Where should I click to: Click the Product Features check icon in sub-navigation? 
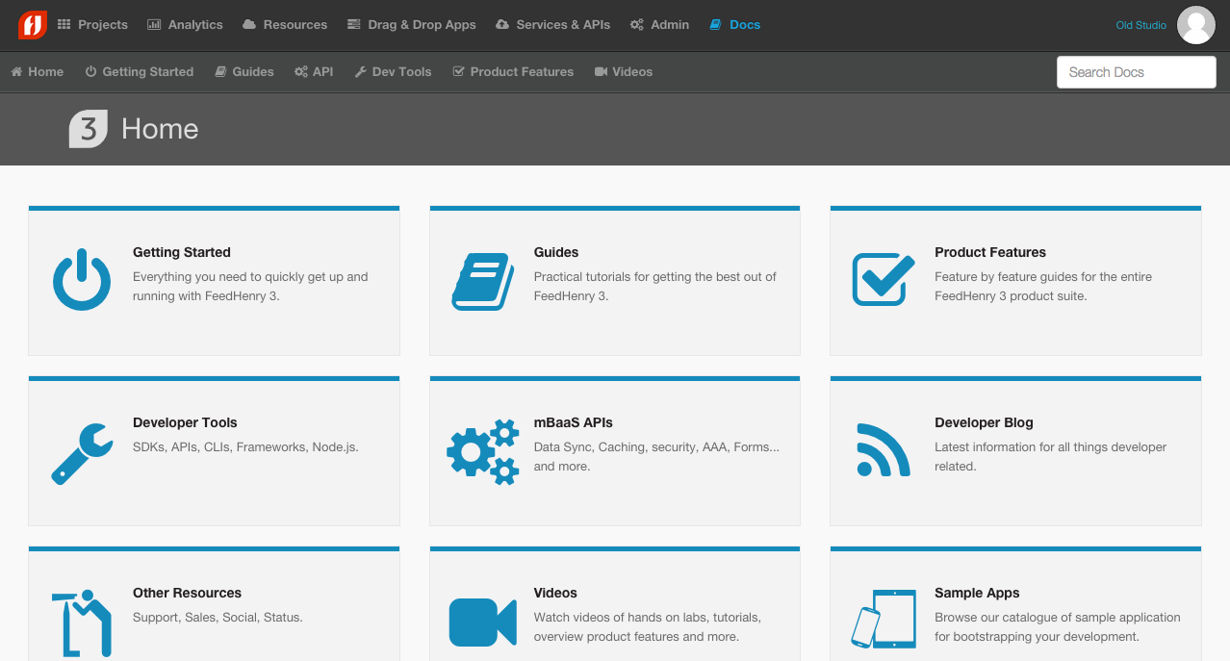point(459,72)
